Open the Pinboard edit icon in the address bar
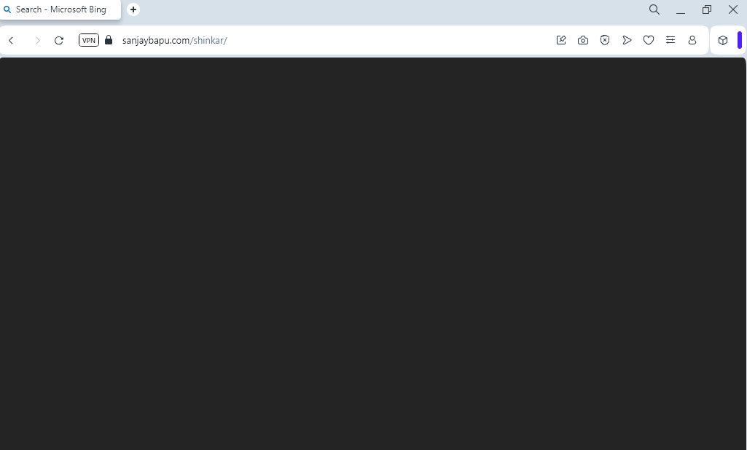This screenshot has width=747, height=450. click(x=561, y=41)
